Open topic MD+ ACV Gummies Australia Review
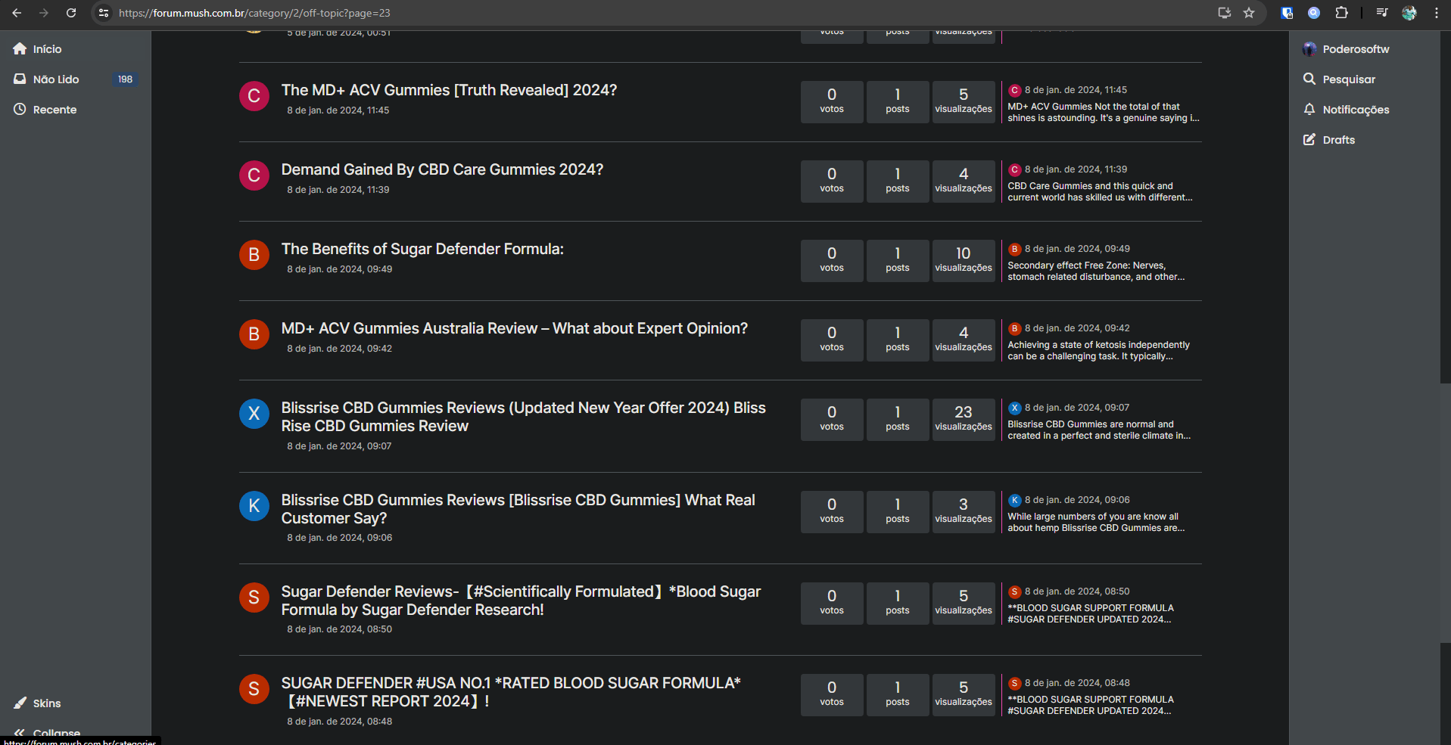 coord(514,328)
